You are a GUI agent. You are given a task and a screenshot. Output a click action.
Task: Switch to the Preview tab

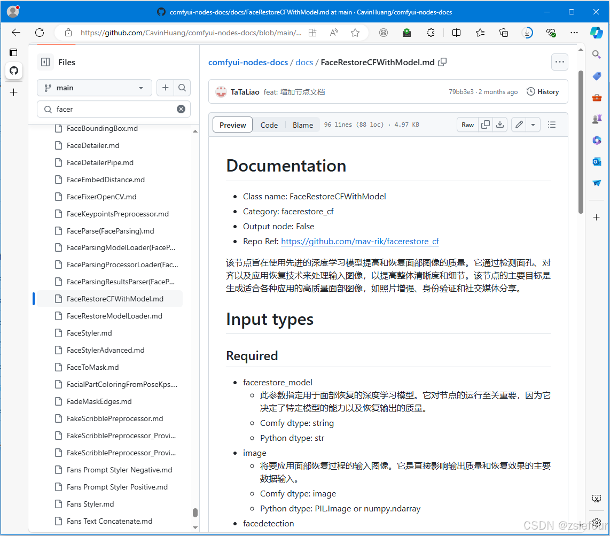coord(232,125)
